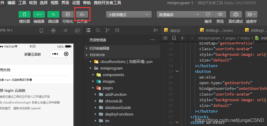Click the 编译 compile refresh icon
Image resolution: width=267 pixels, height=126 pixels.
(208, 14)
